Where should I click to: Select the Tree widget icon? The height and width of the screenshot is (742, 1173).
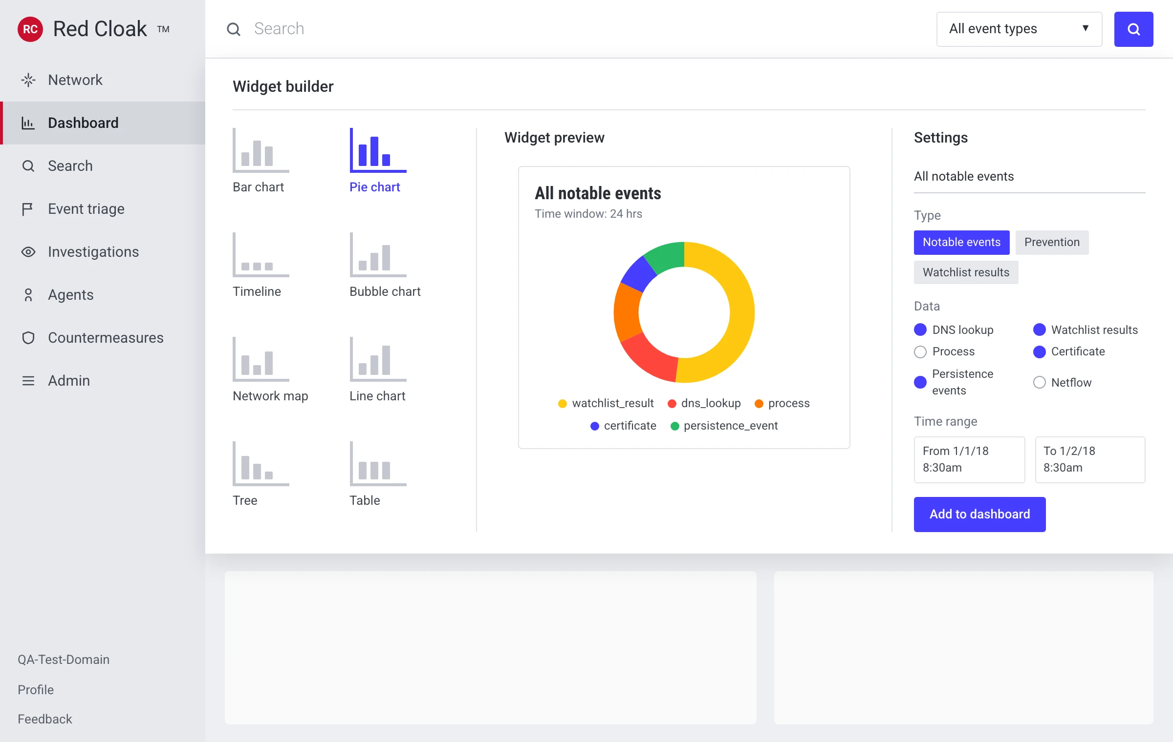[x=261, y=464]
